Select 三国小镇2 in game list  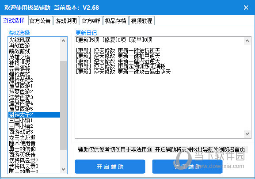click(34, 126)
